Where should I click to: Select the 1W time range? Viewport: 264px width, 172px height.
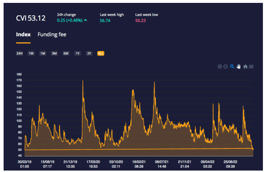(31, 53)
